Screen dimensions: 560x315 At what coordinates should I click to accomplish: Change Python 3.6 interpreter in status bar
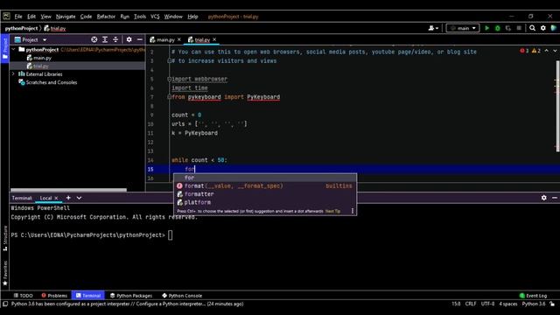(534, 304)
